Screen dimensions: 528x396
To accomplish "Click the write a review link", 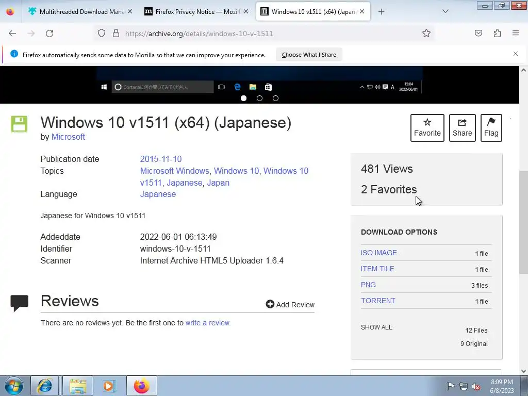I will point(207,323).
